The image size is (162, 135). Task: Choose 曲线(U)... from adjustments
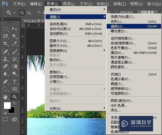click(134, 26)
